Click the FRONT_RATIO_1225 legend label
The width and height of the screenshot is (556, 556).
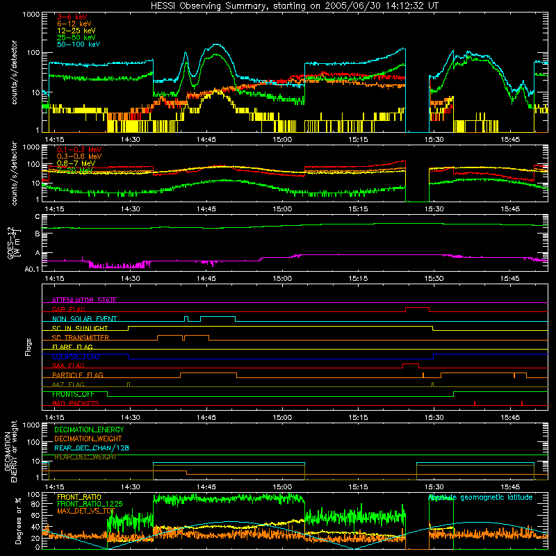coord(90,504)
